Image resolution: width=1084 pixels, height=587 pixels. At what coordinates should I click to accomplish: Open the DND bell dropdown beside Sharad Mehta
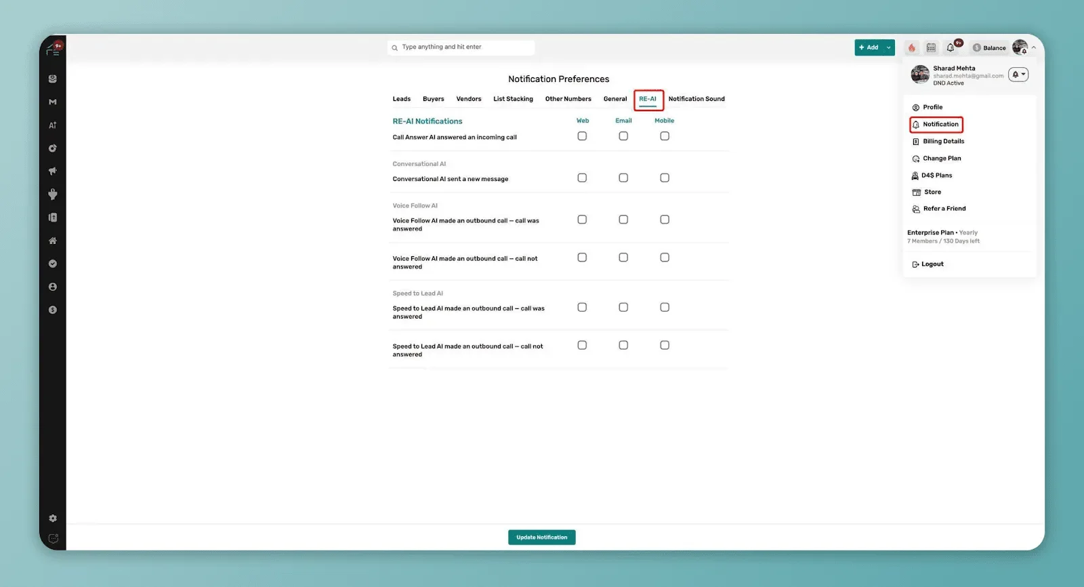click(1018, 75)
